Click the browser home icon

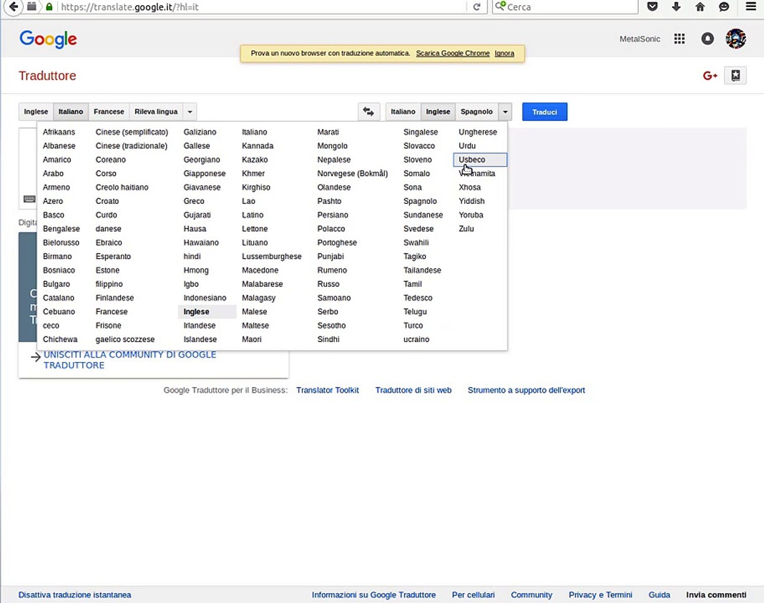click(x=700, y=7)
